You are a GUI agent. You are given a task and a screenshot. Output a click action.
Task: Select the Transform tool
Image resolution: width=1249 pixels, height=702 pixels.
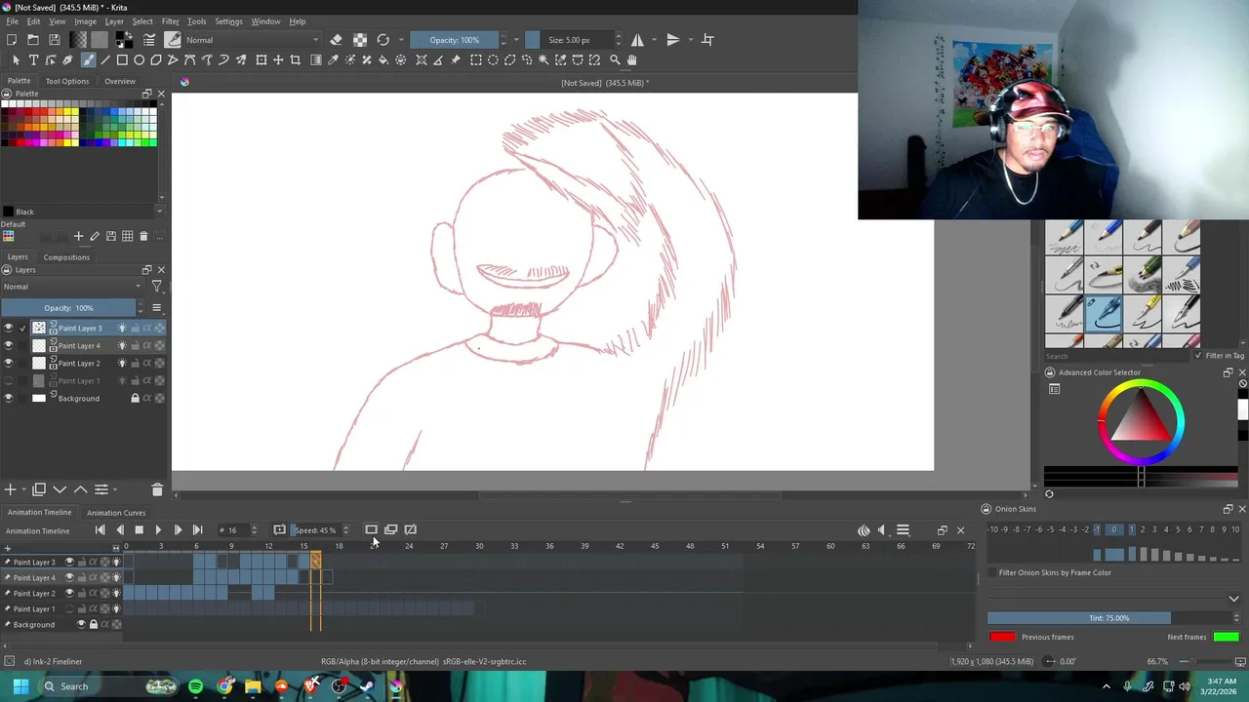pyautogui.click(x=262, y=60)
